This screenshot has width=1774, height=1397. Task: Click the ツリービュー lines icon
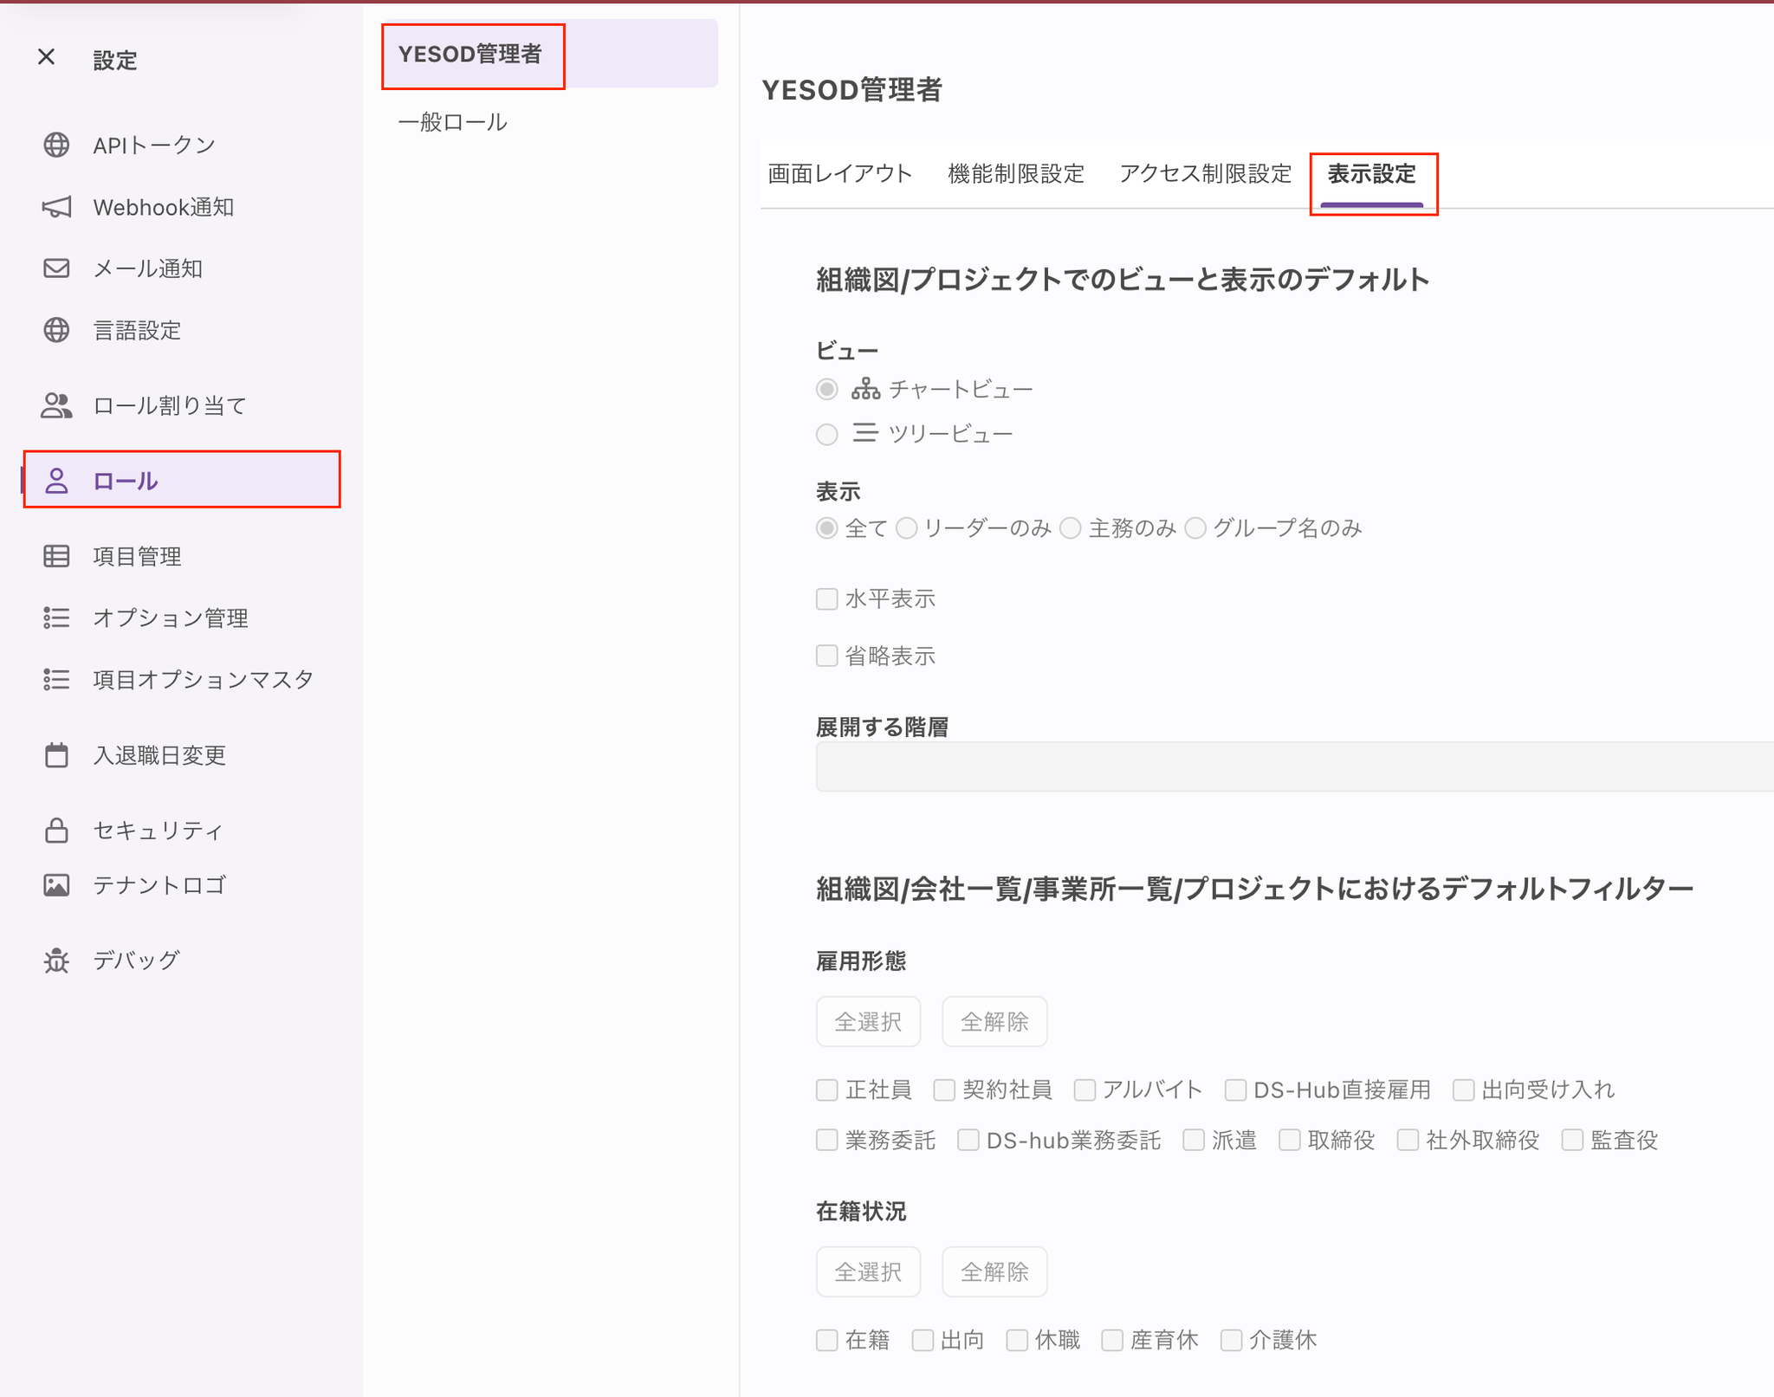tap(865, 432)
